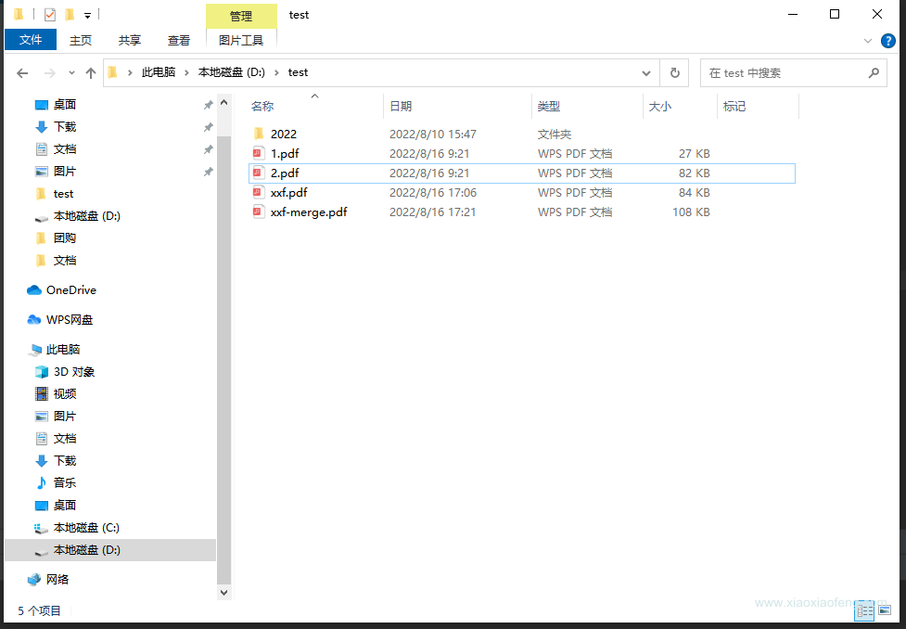
Task: Click 本地磁盘 (D:) in the address breadcrumb
Action: pos(231,72)
